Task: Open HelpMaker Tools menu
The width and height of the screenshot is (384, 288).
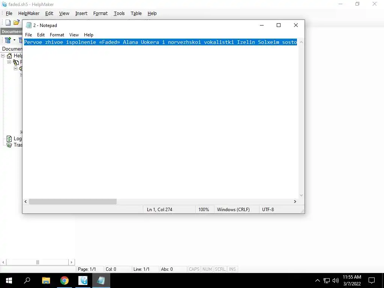Action: coord(119,13)
